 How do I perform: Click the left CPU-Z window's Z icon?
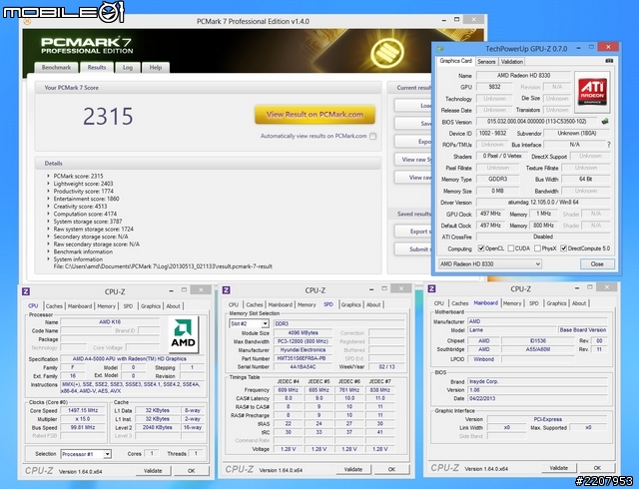pos(26,291)
